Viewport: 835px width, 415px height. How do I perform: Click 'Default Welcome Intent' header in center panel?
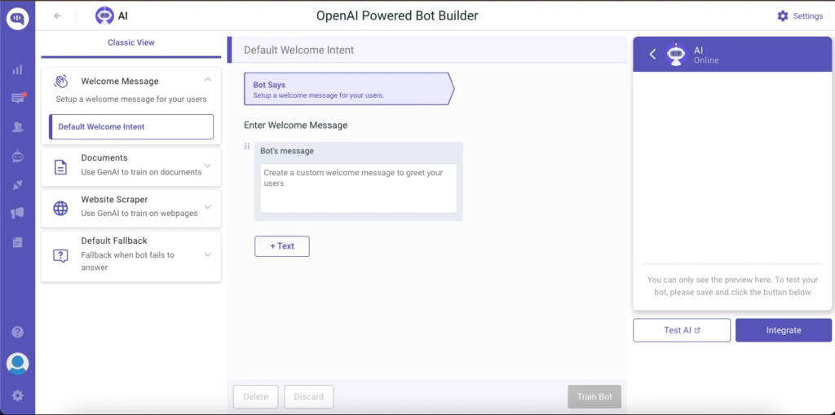coord(298,50)
